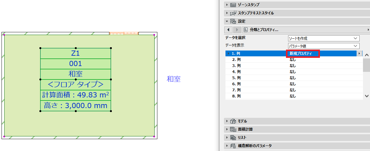Screen dimensions: 370x151
Task: Open the arrow button beside 新規プロパティ
Action: [x=360, y=54]
